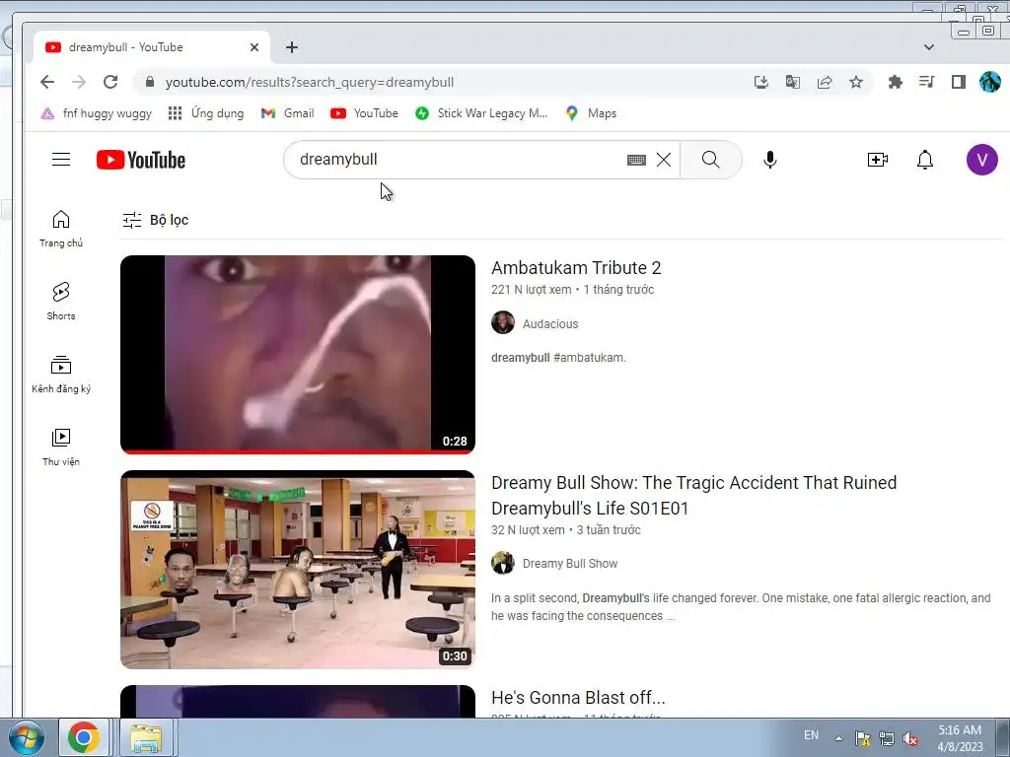Reload the page with refresh icon
Screen dimensions: 1010x757
point(110,82)
